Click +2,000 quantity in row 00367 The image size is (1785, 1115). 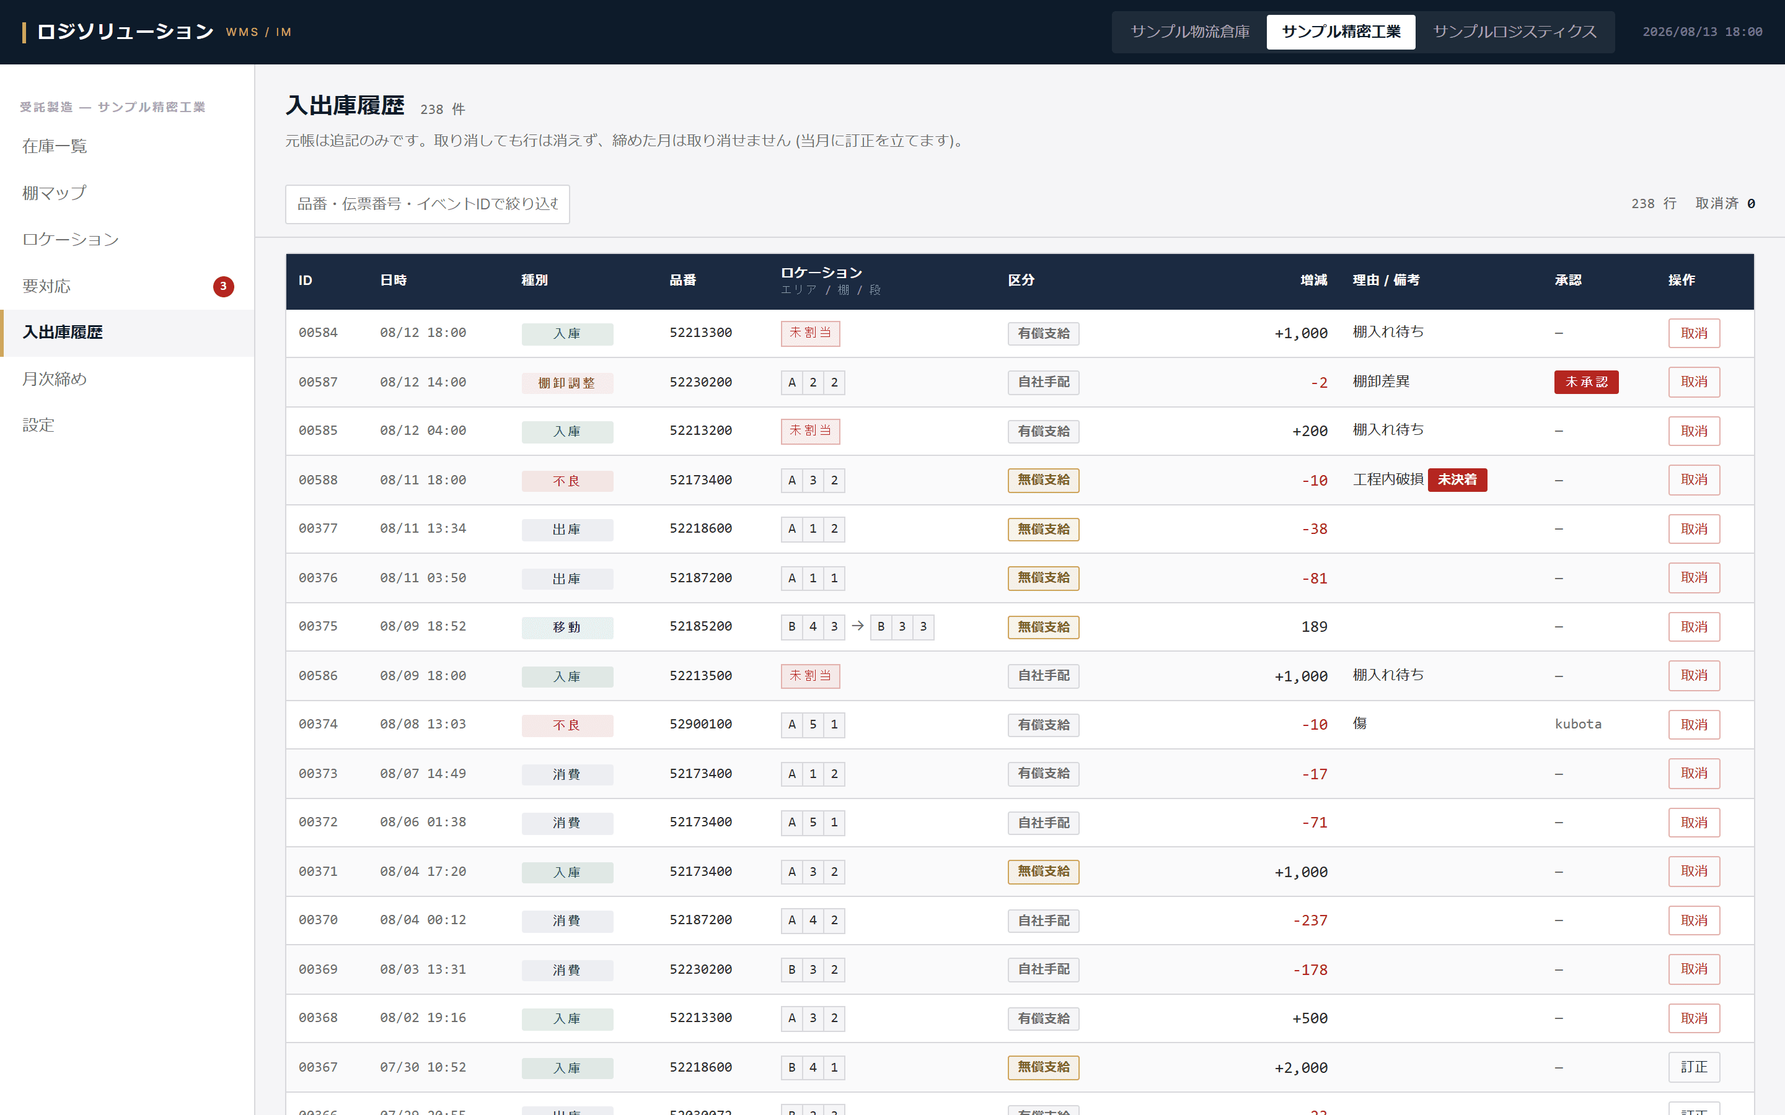[x=1300, y=1068]
